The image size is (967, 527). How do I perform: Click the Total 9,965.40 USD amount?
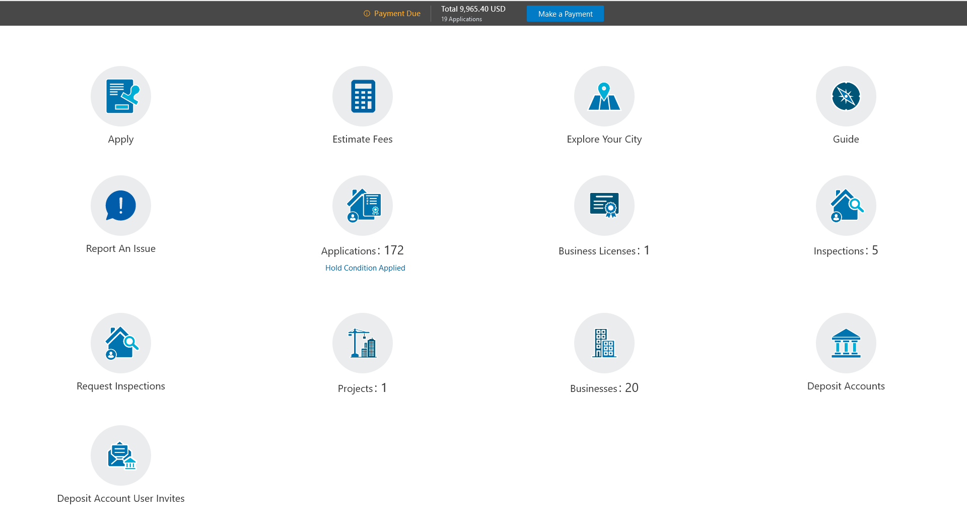pos(473,9)
